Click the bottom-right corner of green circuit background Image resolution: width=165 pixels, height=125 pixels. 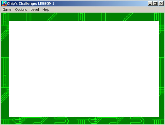tap(162, 120)
